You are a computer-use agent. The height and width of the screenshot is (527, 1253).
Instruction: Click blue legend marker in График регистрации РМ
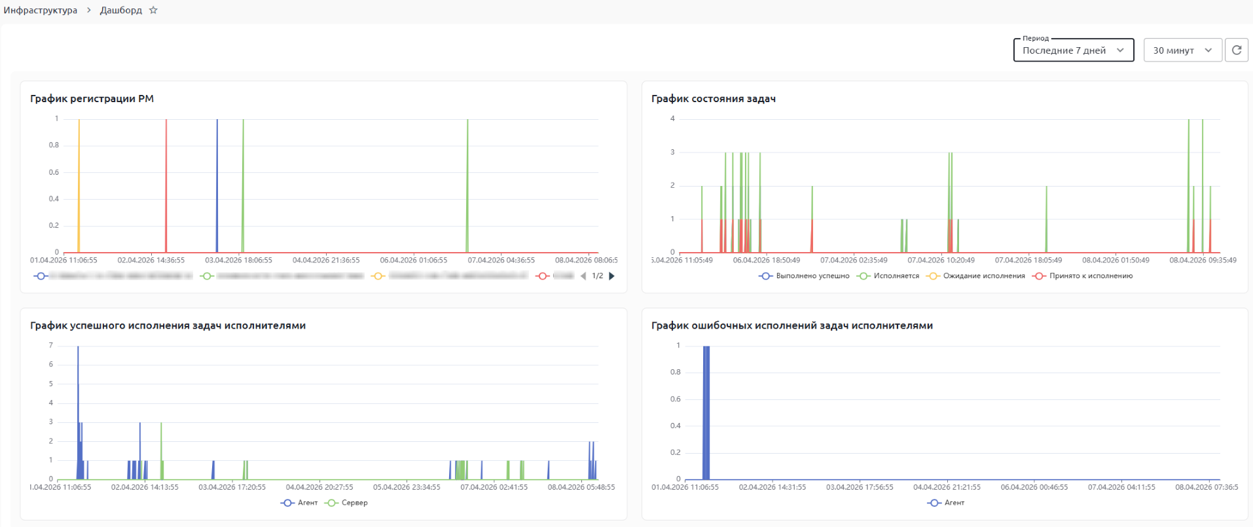coord(41,276)
